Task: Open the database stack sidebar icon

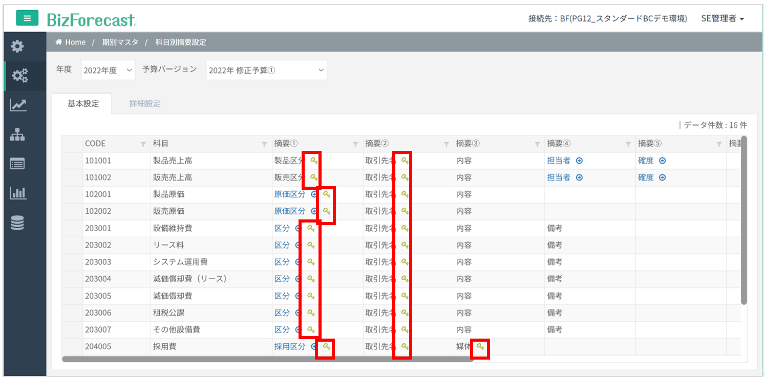Action: (18, 223)
